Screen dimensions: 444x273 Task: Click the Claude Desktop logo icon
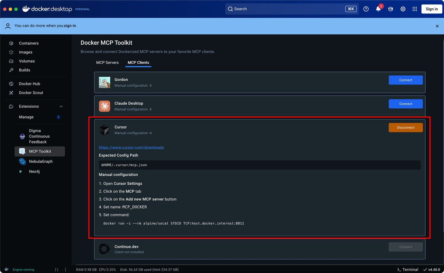click(104, 106)
